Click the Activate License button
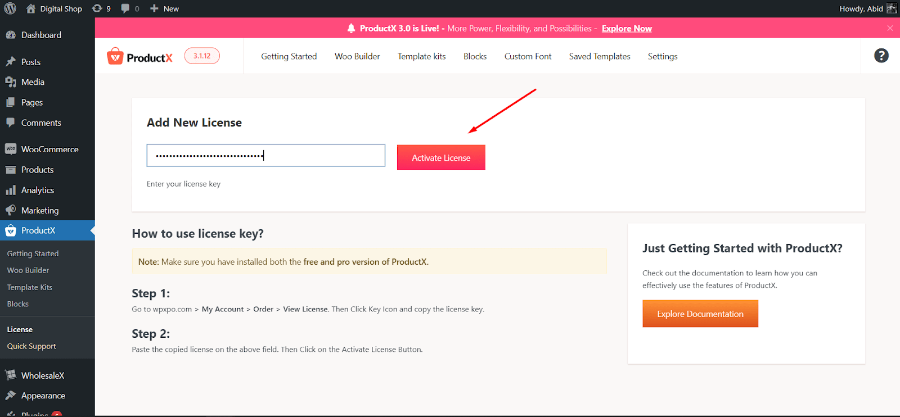This screenshot has height=417, width=900. [x=441, y=157]
